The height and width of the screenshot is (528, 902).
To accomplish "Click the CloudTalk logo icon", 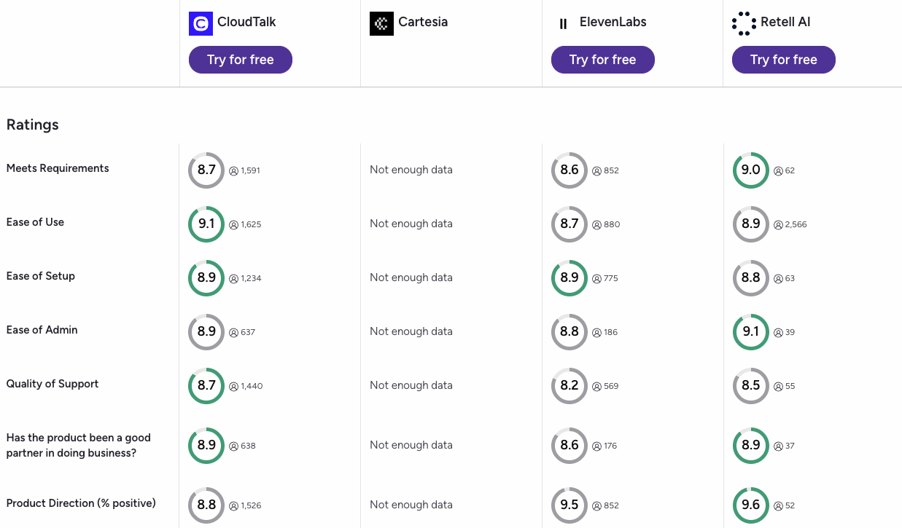I will [x=201, y=23].
